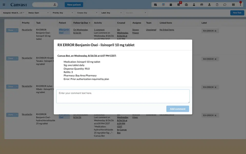Click RX ERROR Benjamin Osei hydrochlorothiazide task text
246x154 pixels.
[46, 119]
